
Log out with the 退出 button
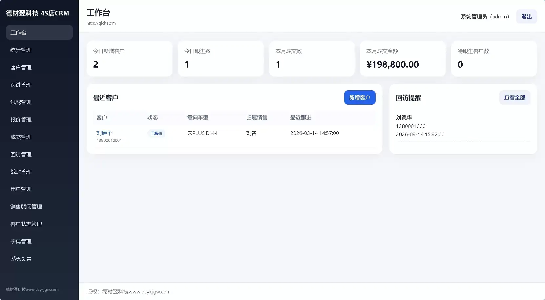(x=526, y=16)
